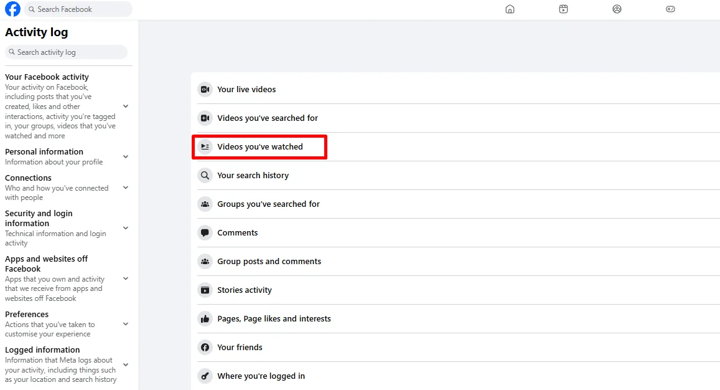
Task: Open the Watch video icon in top bar
Action: click(x=563, y=9)
